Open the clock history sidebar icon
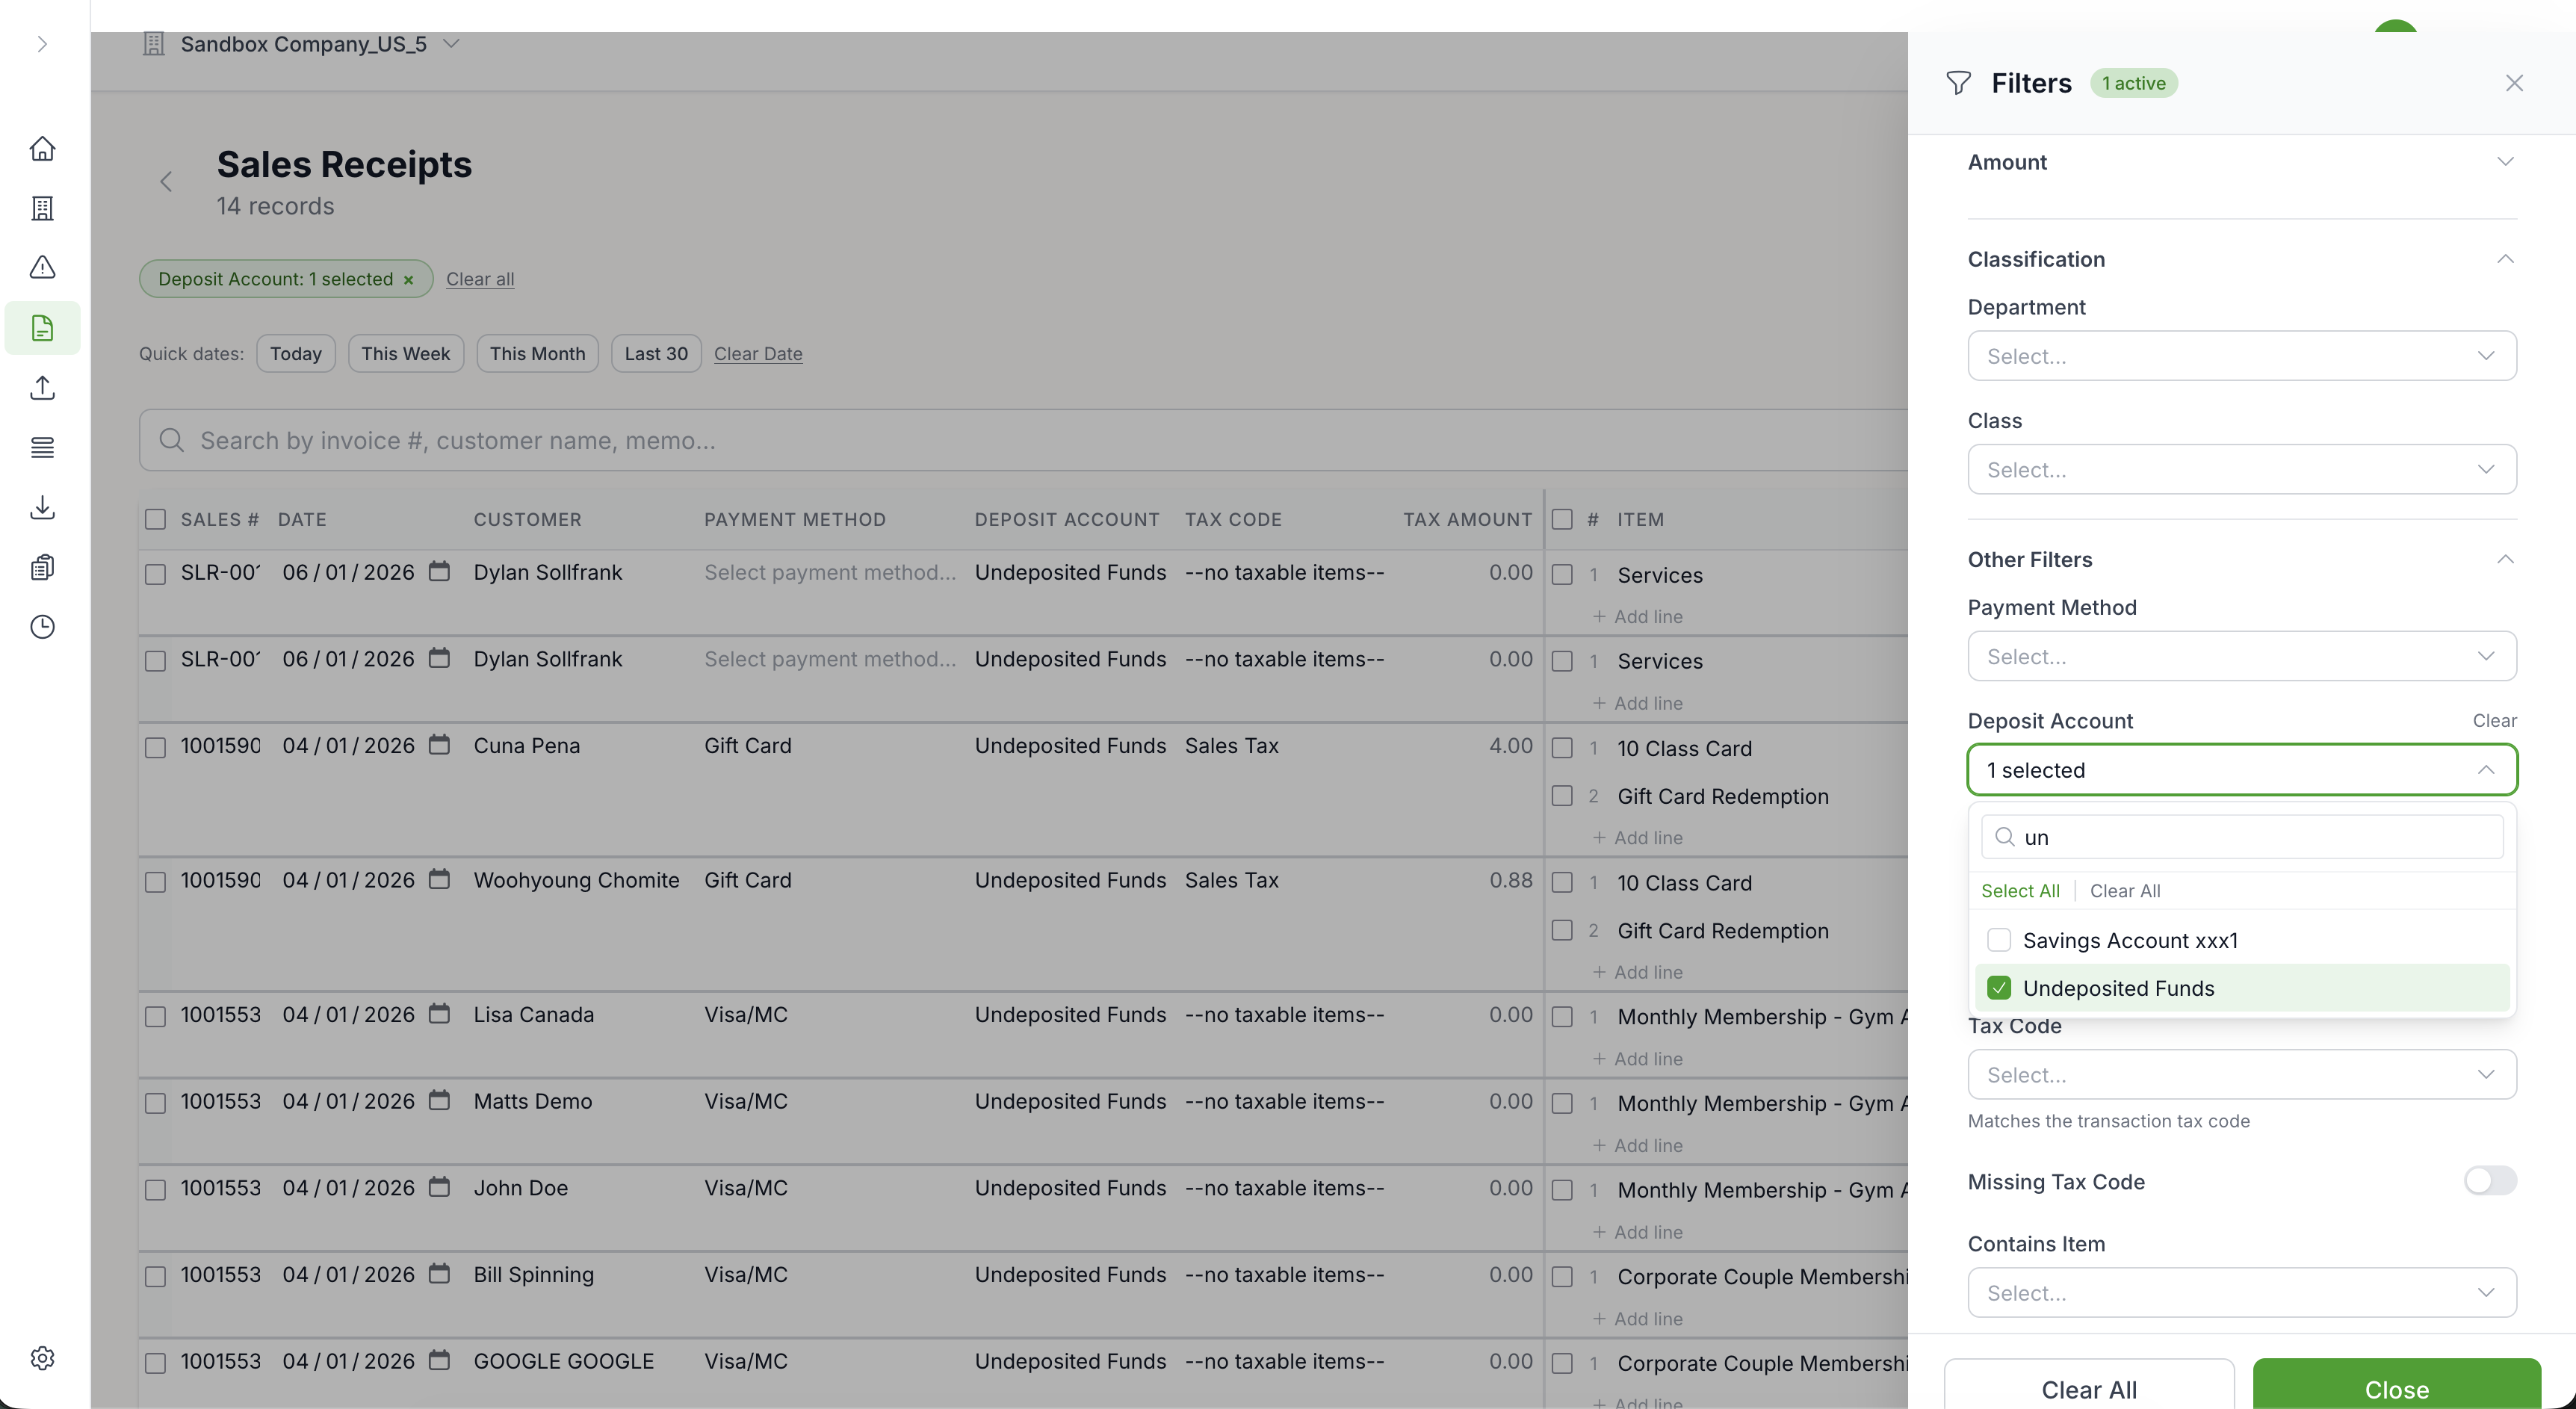This screenshot has height=1409, width=2576. click(42, 627)
